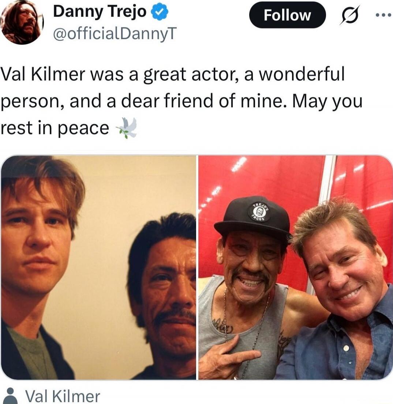This screenshot has width=393, height=404.
Task: Open the @officialDannyT handle
Action: tap(115, 34)
